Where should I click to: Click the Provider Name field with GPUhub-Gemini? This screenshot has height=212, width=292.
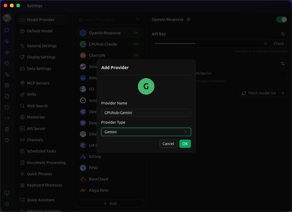click(x=146, y=113)
